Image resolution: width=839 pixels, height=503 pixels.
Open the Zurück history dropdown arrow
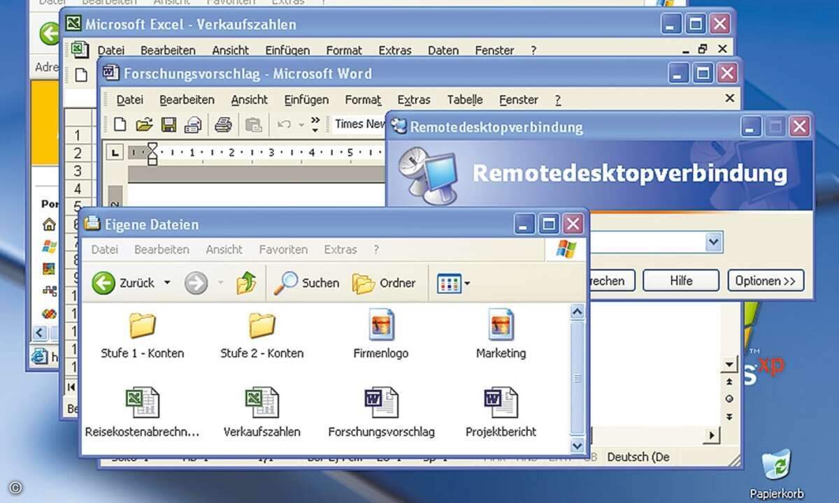point(167,283)
